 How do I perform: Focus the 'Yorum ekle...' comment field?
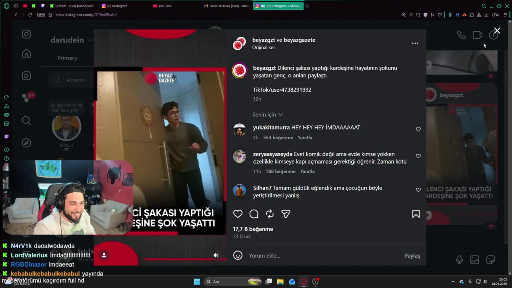pyautogui.click(x=324, y=256)
